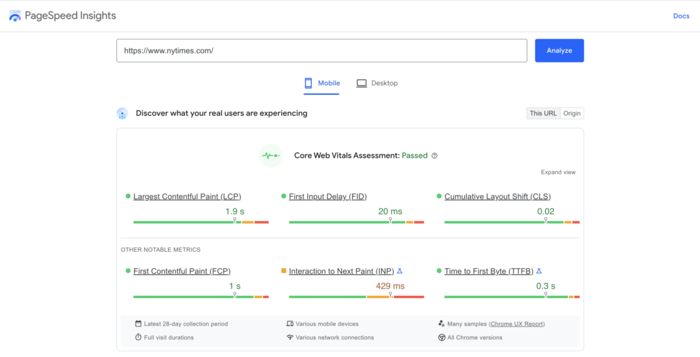Click the Core Web Vitals pulse icon
This screenshot has width=700, height=357.
(270, 155)
